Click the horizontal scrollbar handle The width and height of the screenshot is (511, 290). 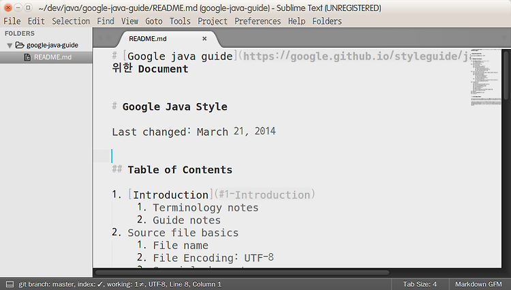coord(242,272)
